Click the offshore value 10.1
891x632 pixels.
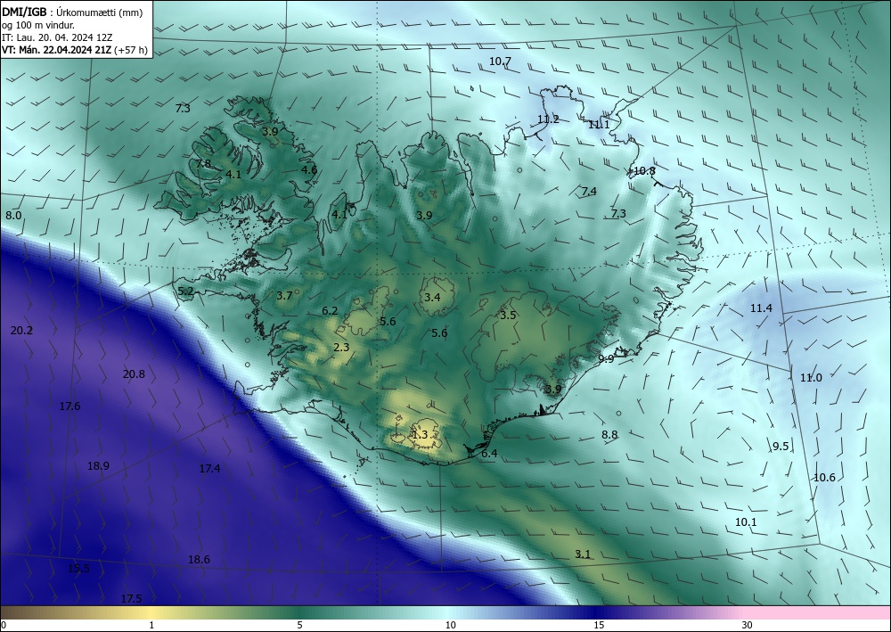coord(746,522)
